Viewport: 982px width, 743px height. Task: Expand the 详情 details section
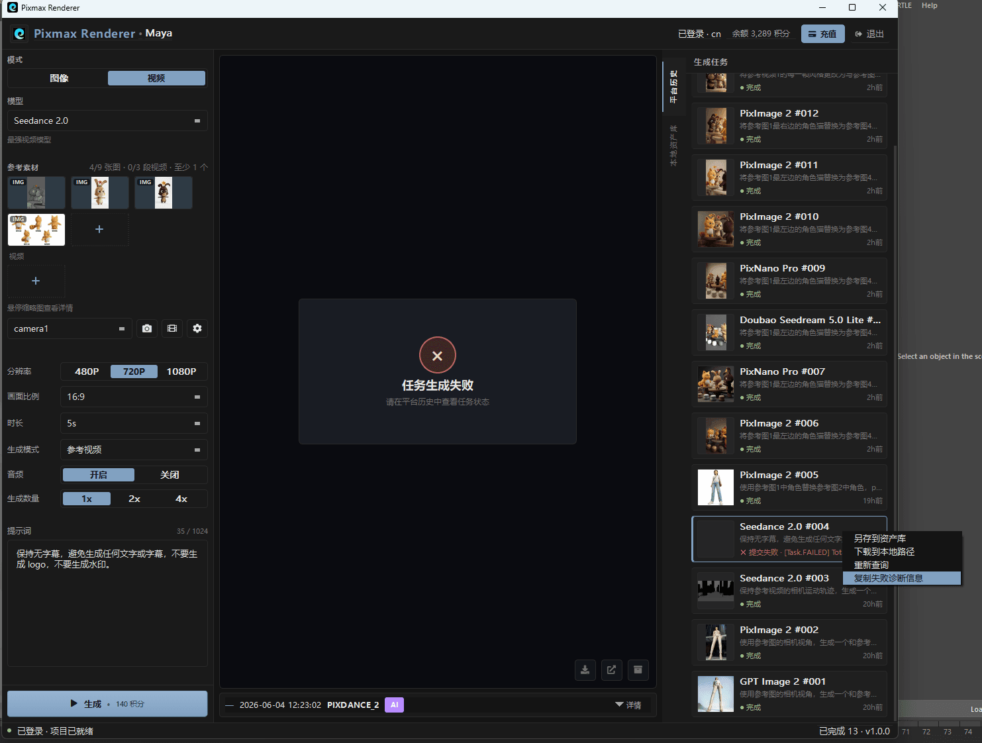pos(628,705)
